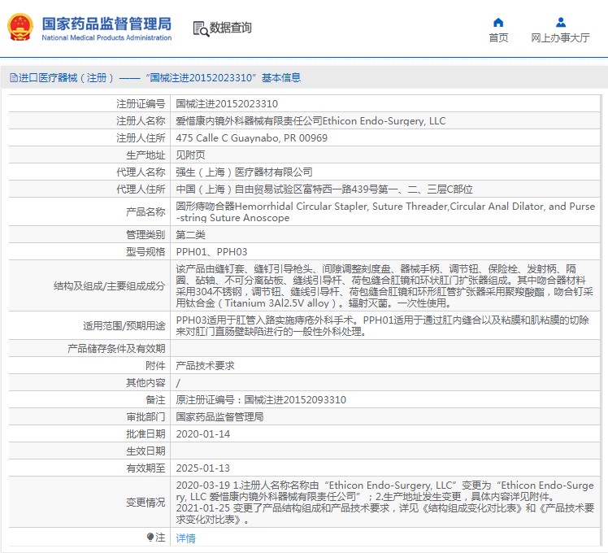The width and height of the screenshot is (608, 553).
Task: Open the 详情 link
Action: click(185, 538)
